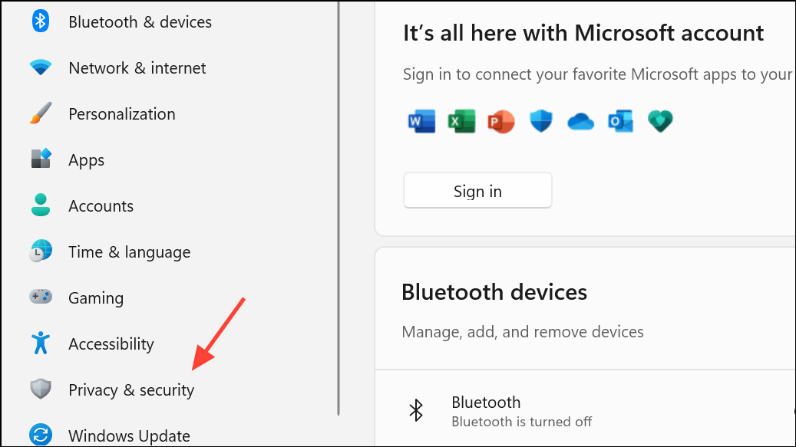The width and height of the screenshot is (796, 447).
Task: Open Time & language settings
Action: click(x=129, y=251)
